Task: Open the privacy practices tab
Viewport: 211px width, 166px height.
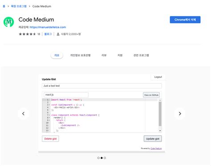Action: pos(80,55)
